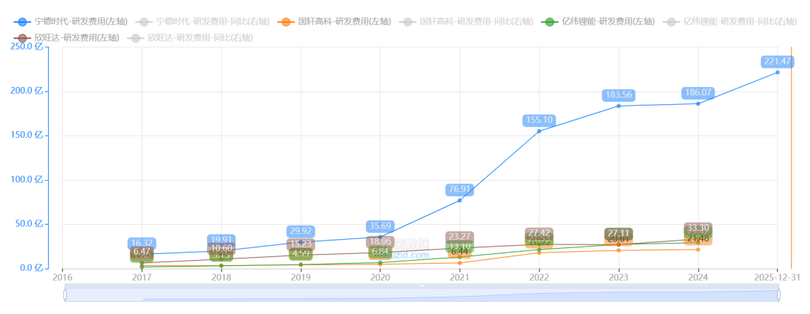Click the 2020 x-axis label

(380, 277)
